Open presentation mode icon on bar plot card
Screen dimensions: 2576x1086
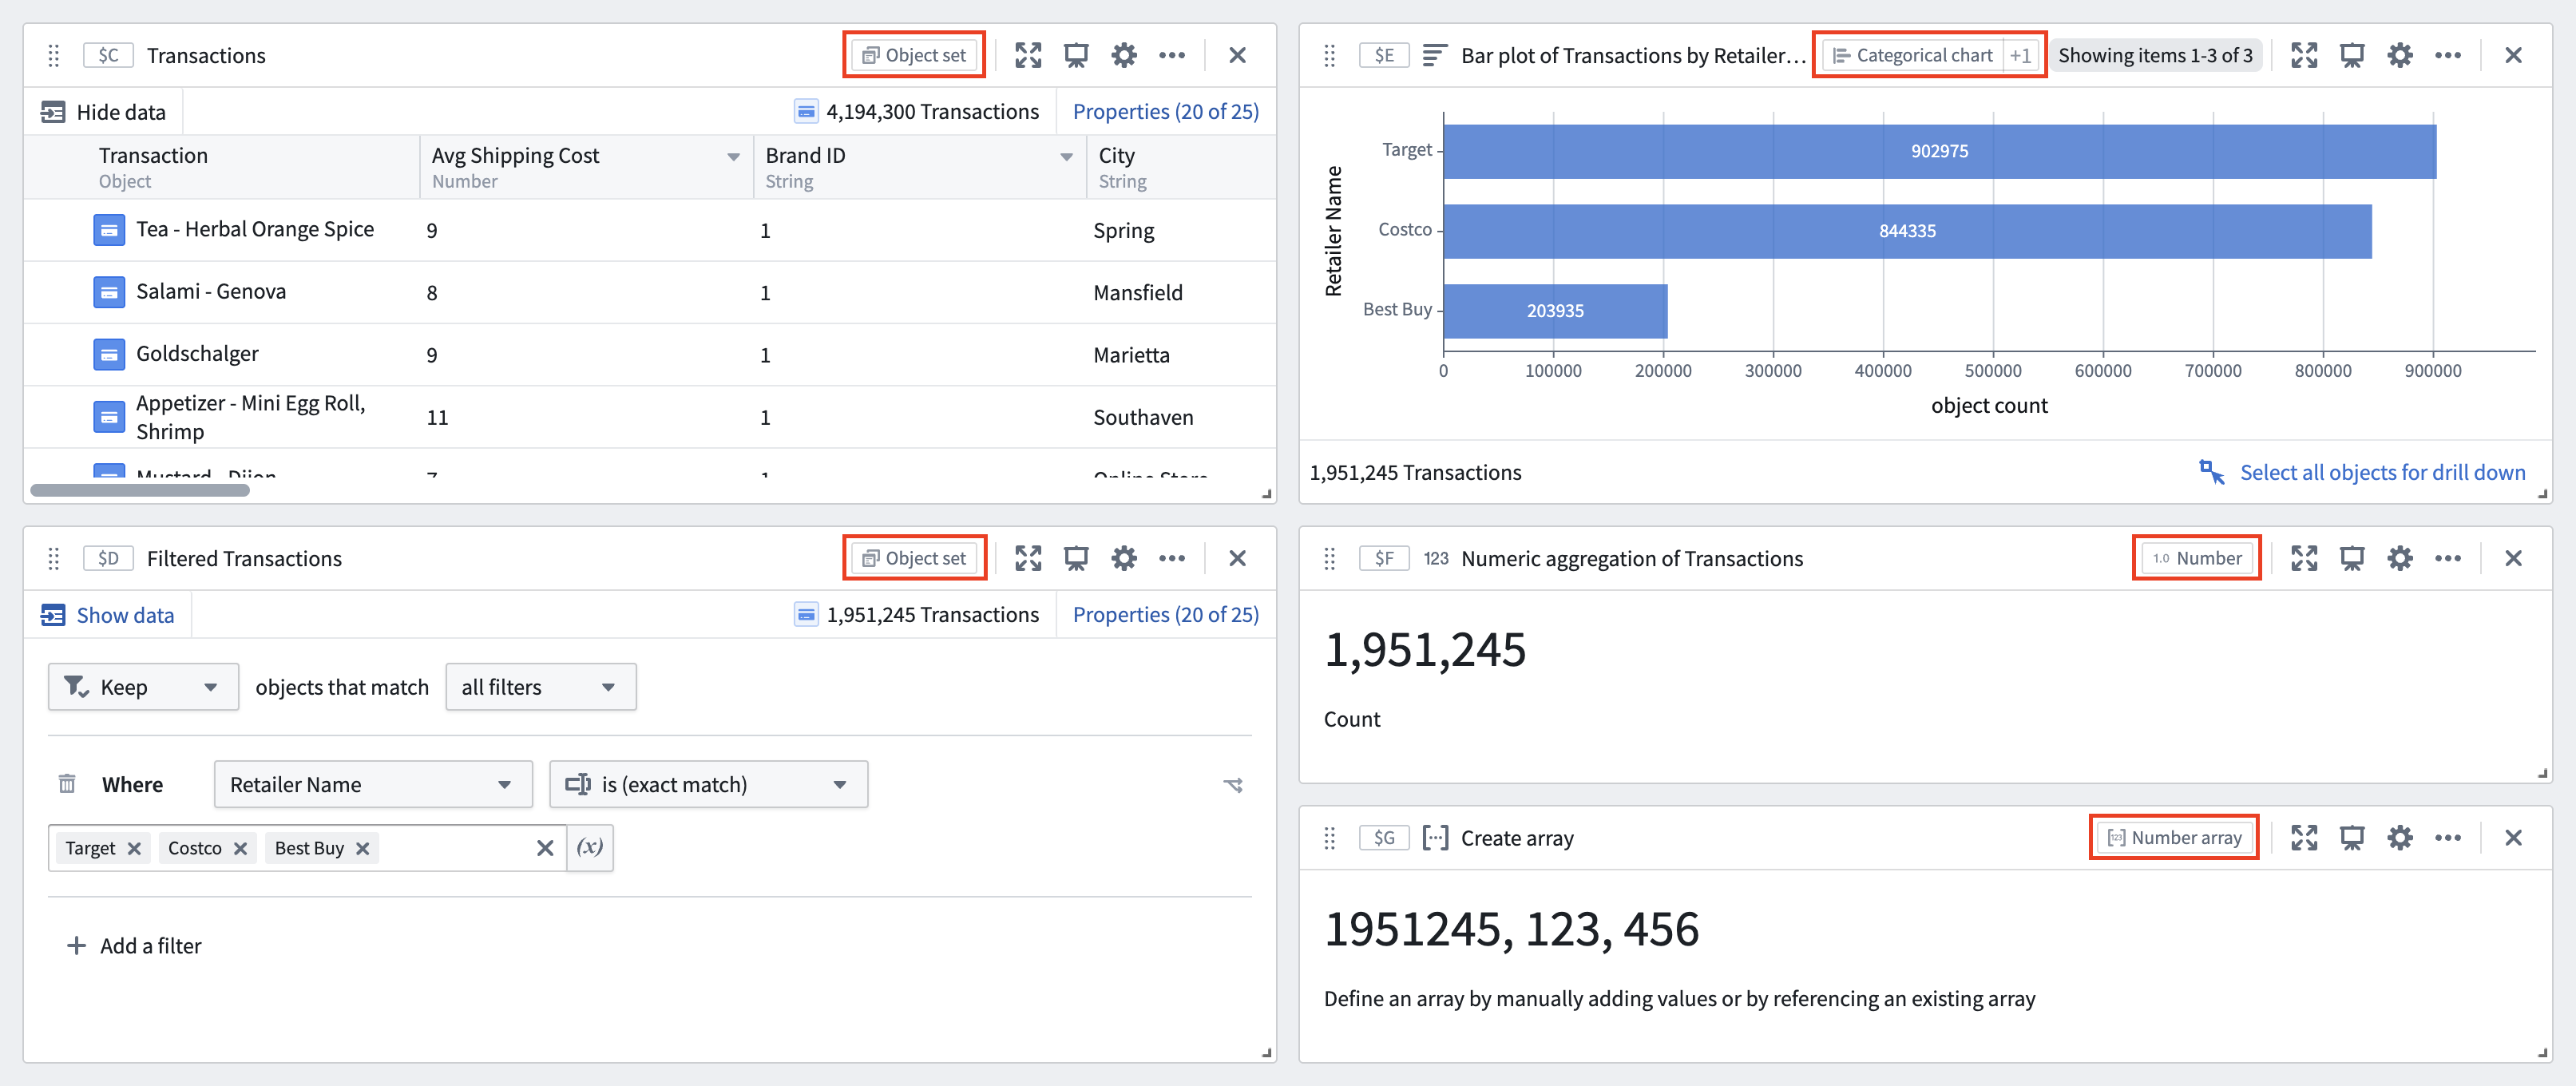pyautogui.click(x=2352, y=55)
